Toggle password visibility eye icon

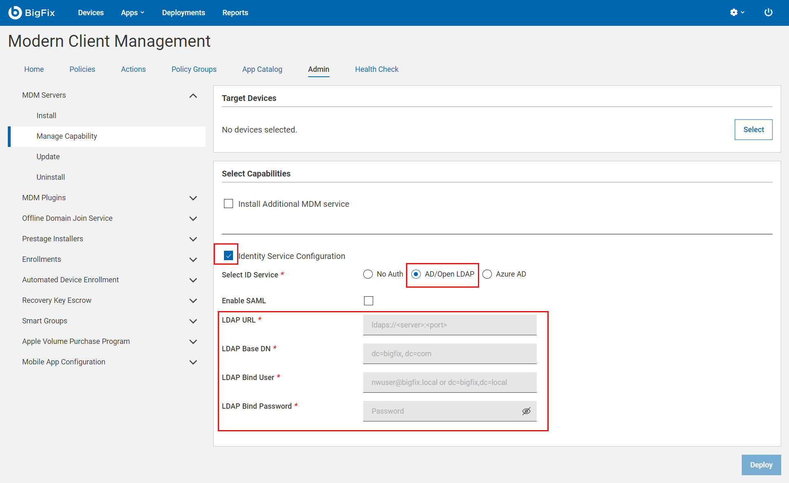point(526,411)
